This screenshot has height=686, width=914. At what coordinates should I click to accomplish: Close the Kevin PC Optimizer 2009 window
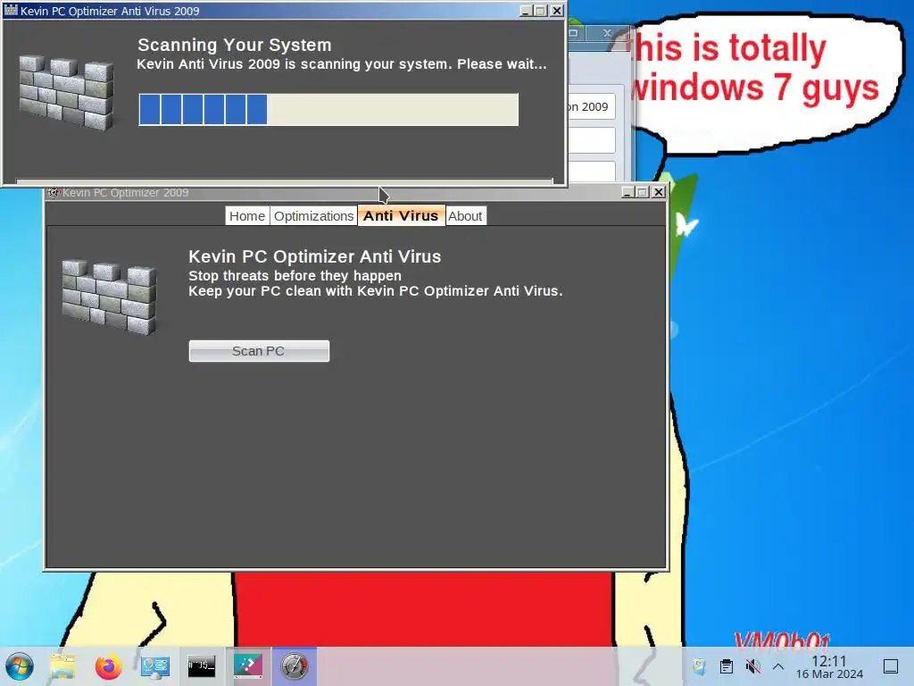click(658, 192)
